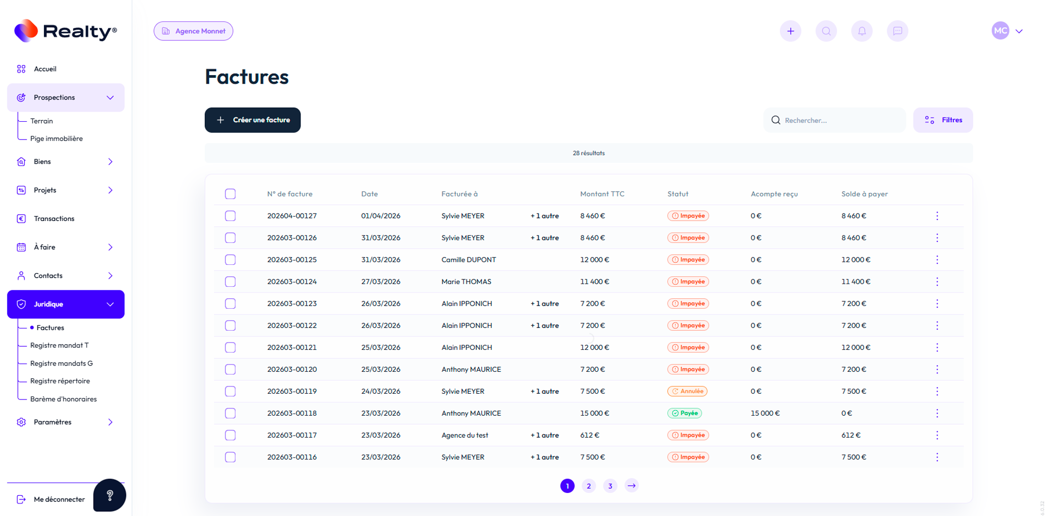Open the Filtres panel
Image resolution: width=1045 pixels, height=516 pixels.
point(943,120)
